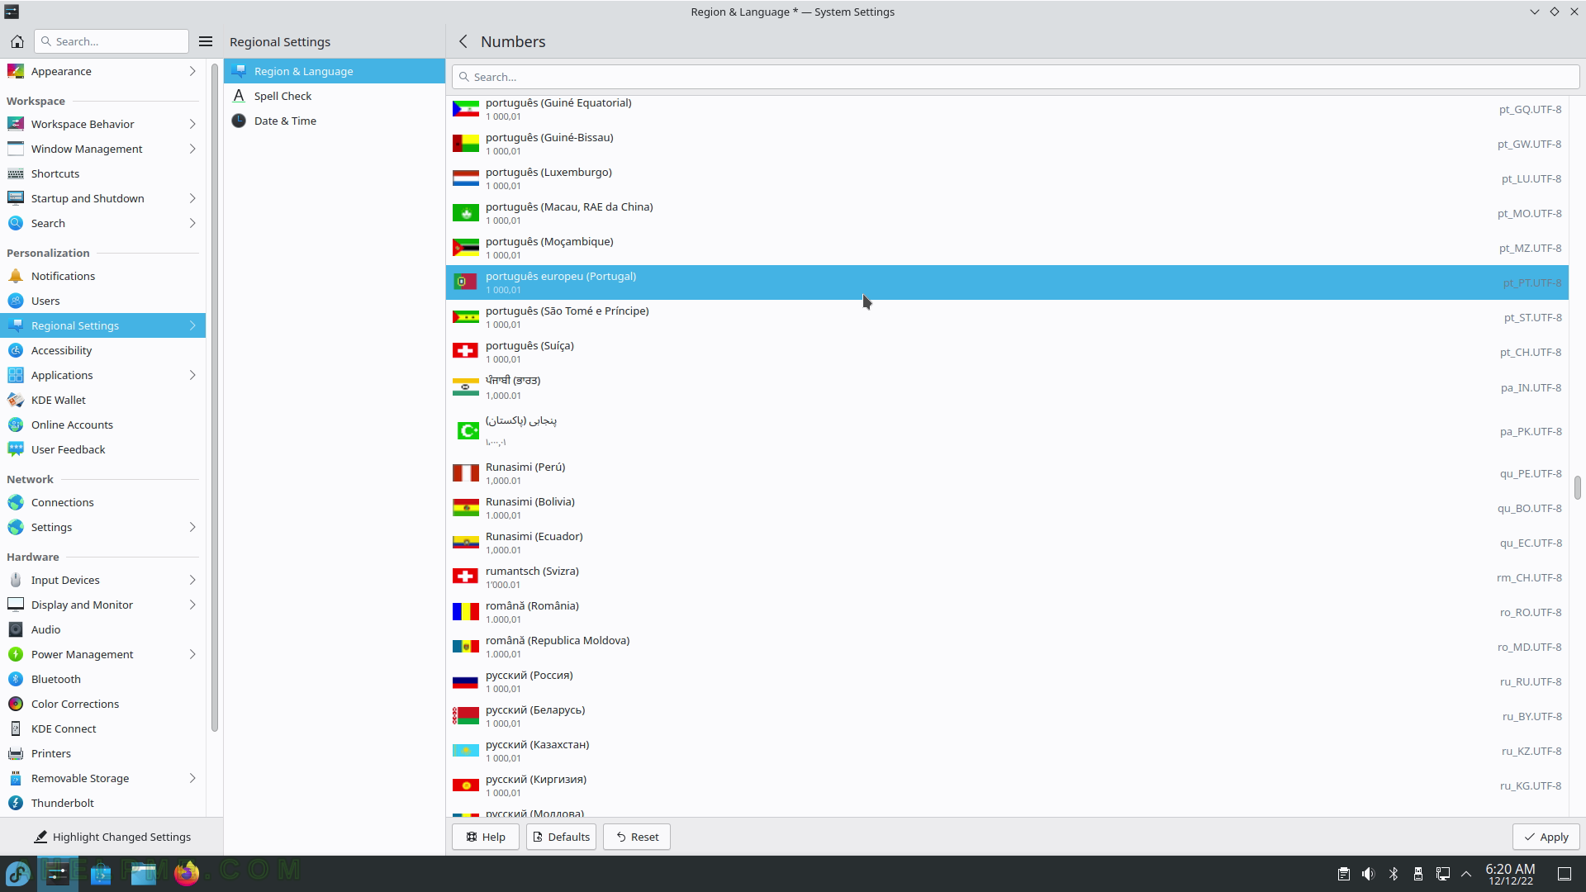Image resolution: width=1586 pixels, height=892 pixels.
Task: Click the volume icon in the system tray
Action: 1369,874
